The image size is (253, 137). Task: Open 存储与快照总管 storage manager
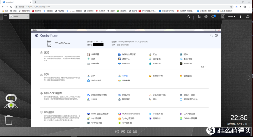tap(127, 54)
